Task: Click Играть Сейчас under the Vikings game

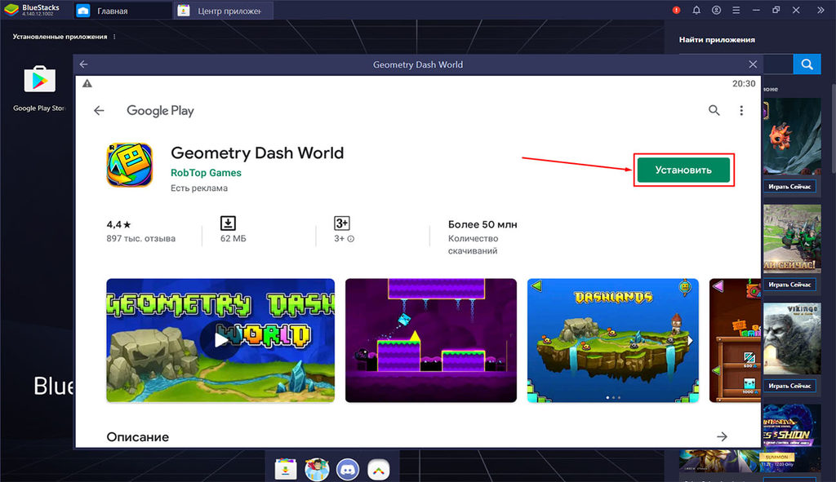Action: (789, 386)
